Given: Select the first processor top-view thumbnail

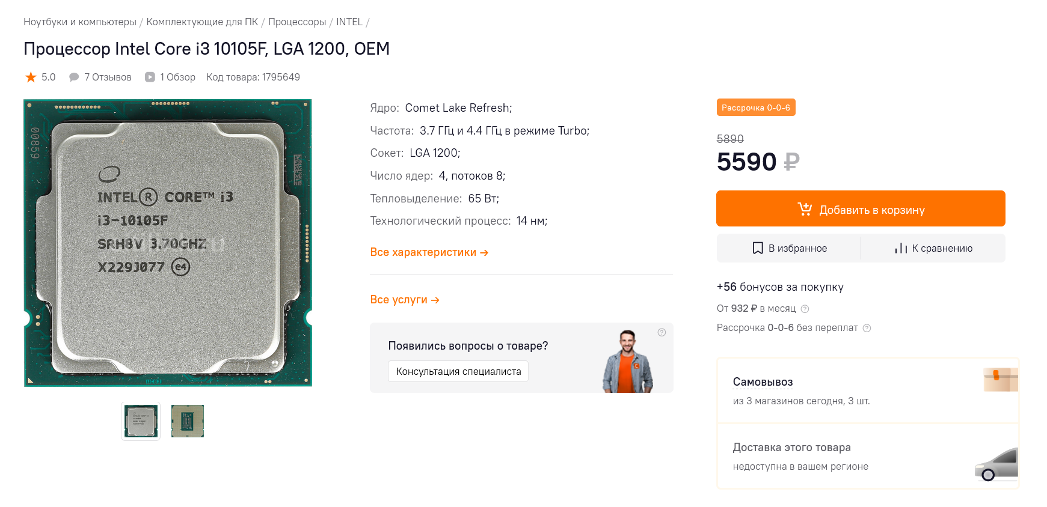Looking at the screenshot, I should pyautogui.click(x=141, y=421).
